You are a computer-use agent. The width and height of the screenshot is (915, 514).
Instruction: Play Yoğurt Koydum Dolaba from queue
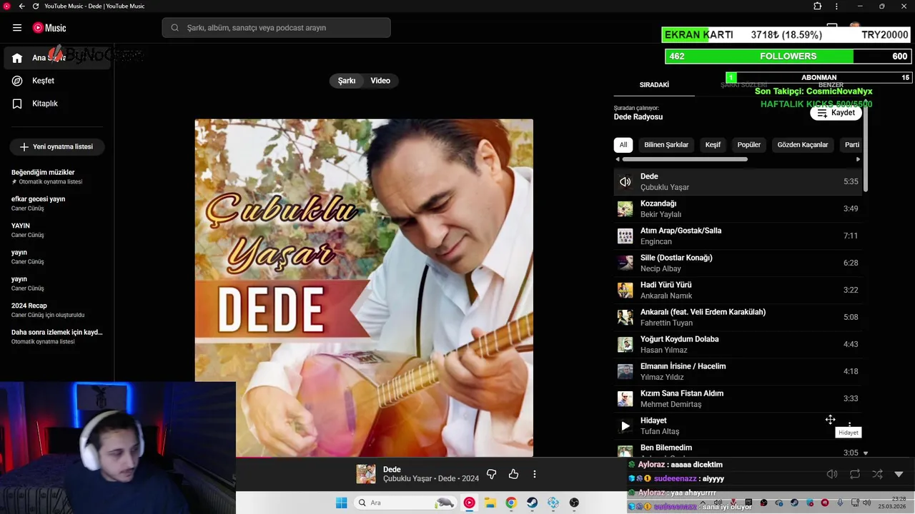[x=738, y=344]
